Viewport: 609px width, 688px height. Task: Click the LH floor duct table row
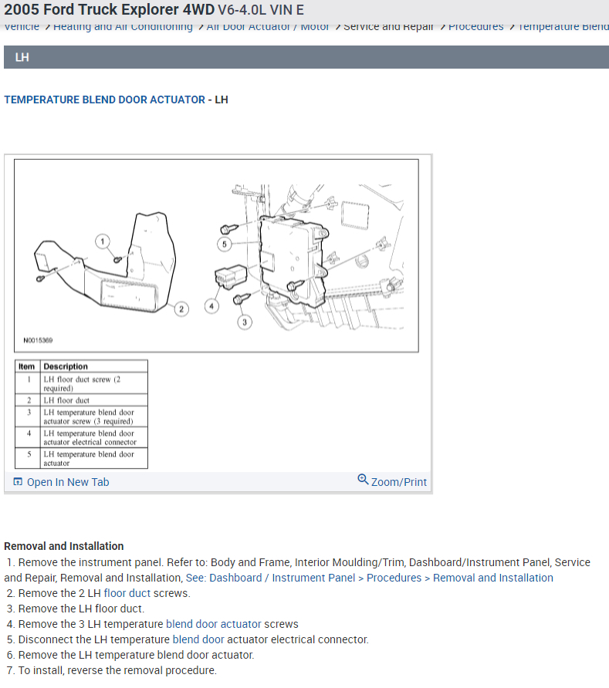[x=81, y=400]
